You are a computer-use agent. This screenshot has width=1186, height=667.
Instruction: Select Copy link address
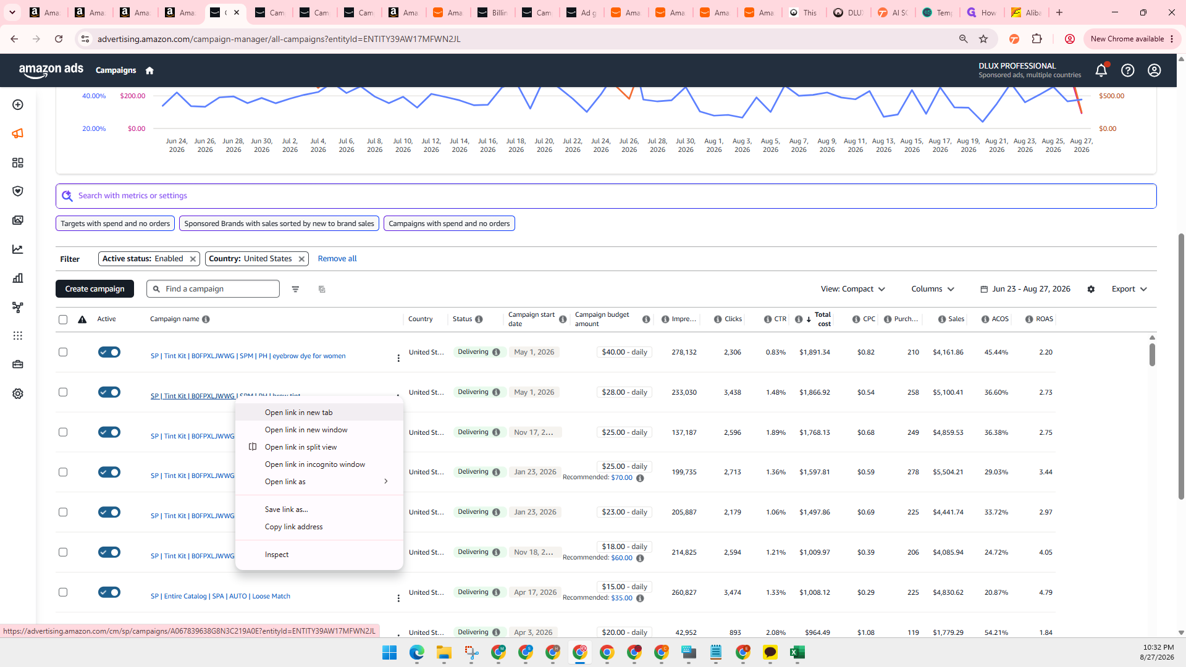click(319, 527)
